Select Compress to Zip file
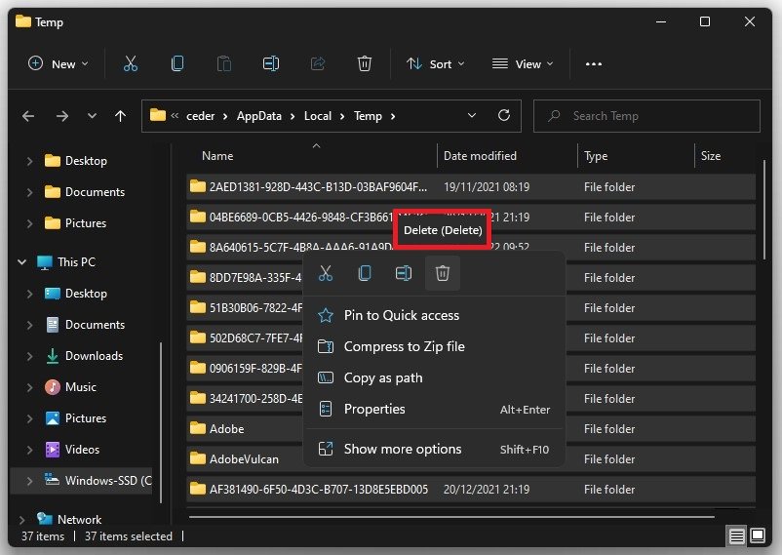The width and height of the screenshot is (782, 555). tap(404, 346)
